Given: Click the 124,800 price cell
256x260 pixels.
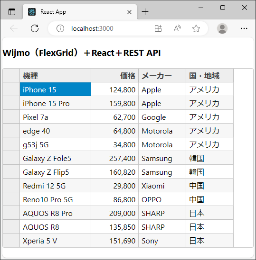Looking at the screenshot, I should coord(115,89).
